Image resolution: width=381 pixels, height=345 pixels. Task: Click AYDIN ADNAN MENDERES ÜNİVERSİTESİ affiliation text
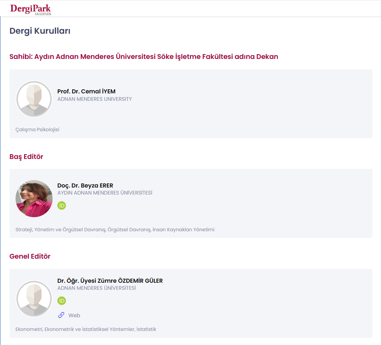click(x=105, y=193)
